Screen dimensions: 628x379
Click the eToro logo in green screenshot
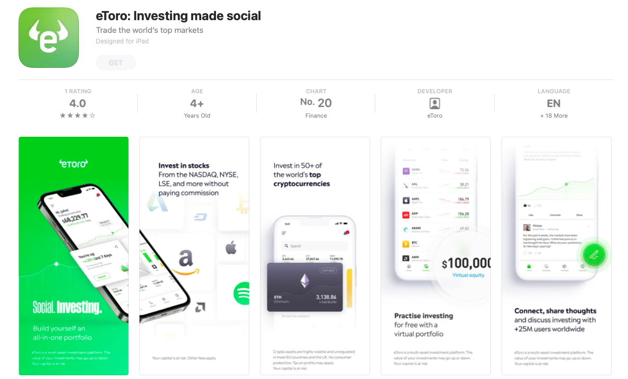(74, 163)
